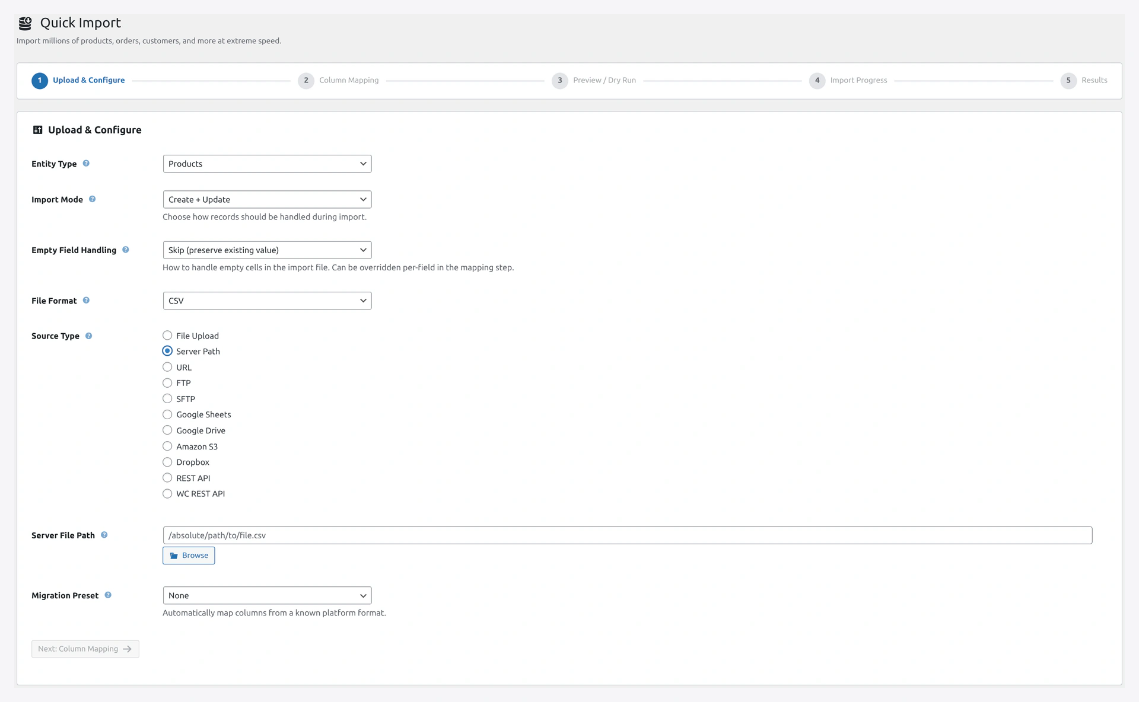The image size is (1139, 702).
Task: Go to the Column Mapping step
Action: tap(349, 80)
